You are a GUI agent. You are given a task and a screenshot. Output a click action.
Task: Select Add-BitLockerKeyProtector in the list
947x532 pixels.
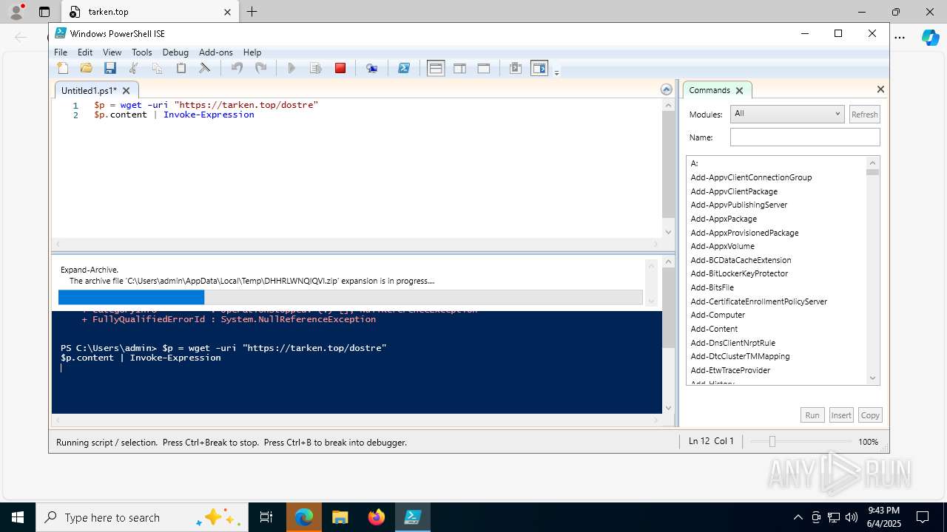(739, 273)
